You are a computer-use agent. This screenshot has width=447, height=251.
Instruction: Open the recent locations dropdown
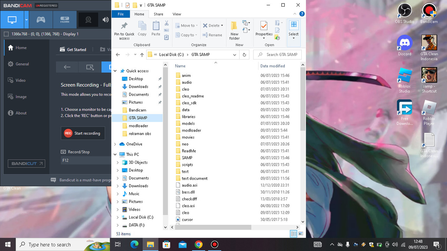[134, 55]
